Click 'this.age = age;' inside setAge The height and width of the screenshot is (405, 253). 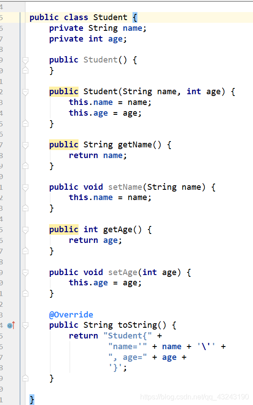click(x=105, y=283)
